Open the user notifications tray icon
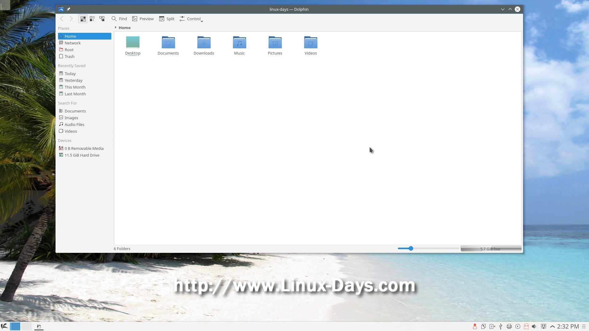The height and width of the screenshot is (331, 589). 475,326
